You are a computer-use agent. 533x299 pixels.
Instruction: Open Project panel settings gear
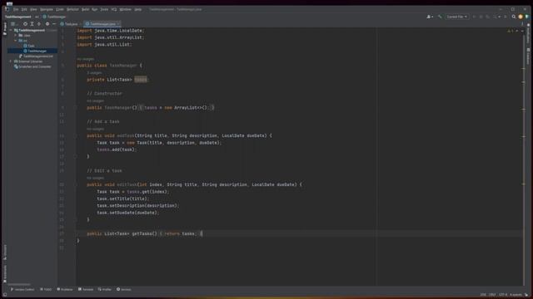tap(47, 24)
